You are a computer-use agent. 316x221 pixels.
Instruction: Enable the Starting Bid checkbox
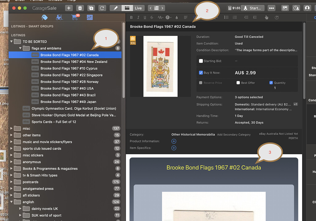[201, 61]
